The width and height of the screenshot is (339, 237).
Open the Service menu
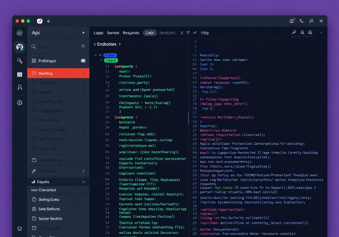(x=113, y=33)
